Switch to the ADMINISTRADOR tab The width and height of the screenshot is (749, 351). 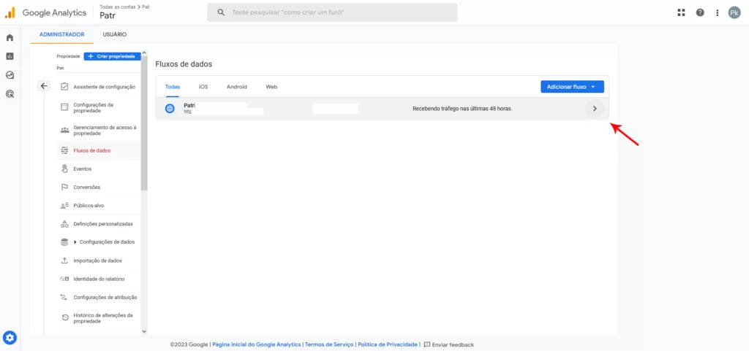pos(62,34)
